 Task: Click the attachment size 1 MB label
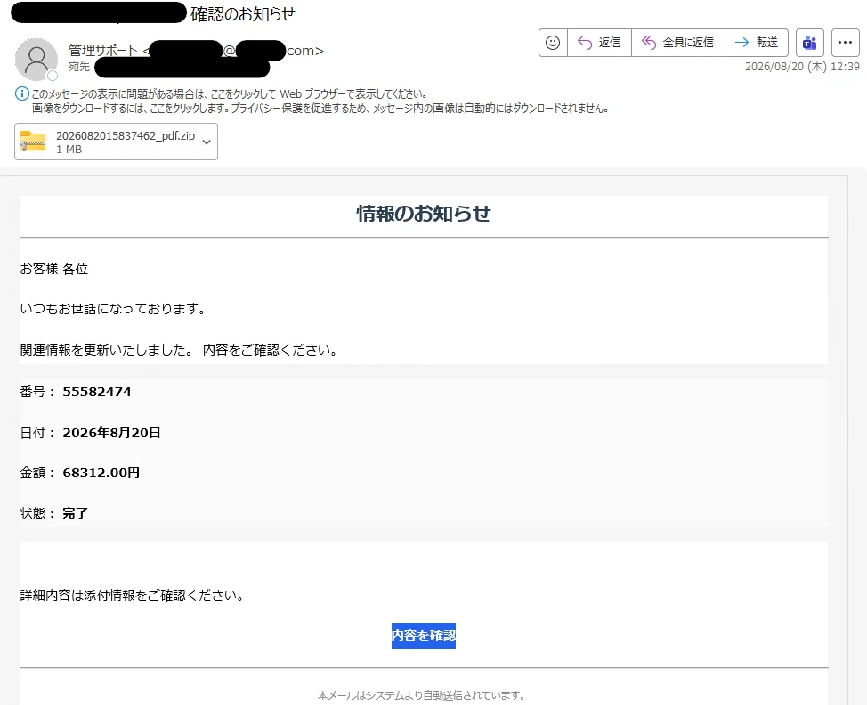(69, 150)
